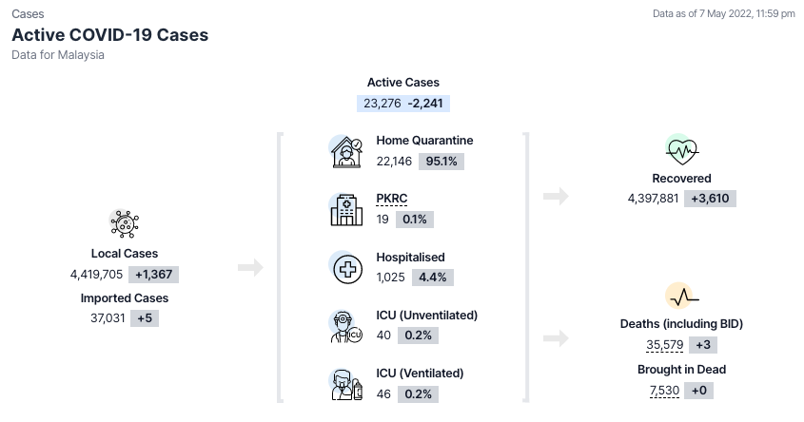Click the ICU (Ventilated) patient icon

(346, 384)
